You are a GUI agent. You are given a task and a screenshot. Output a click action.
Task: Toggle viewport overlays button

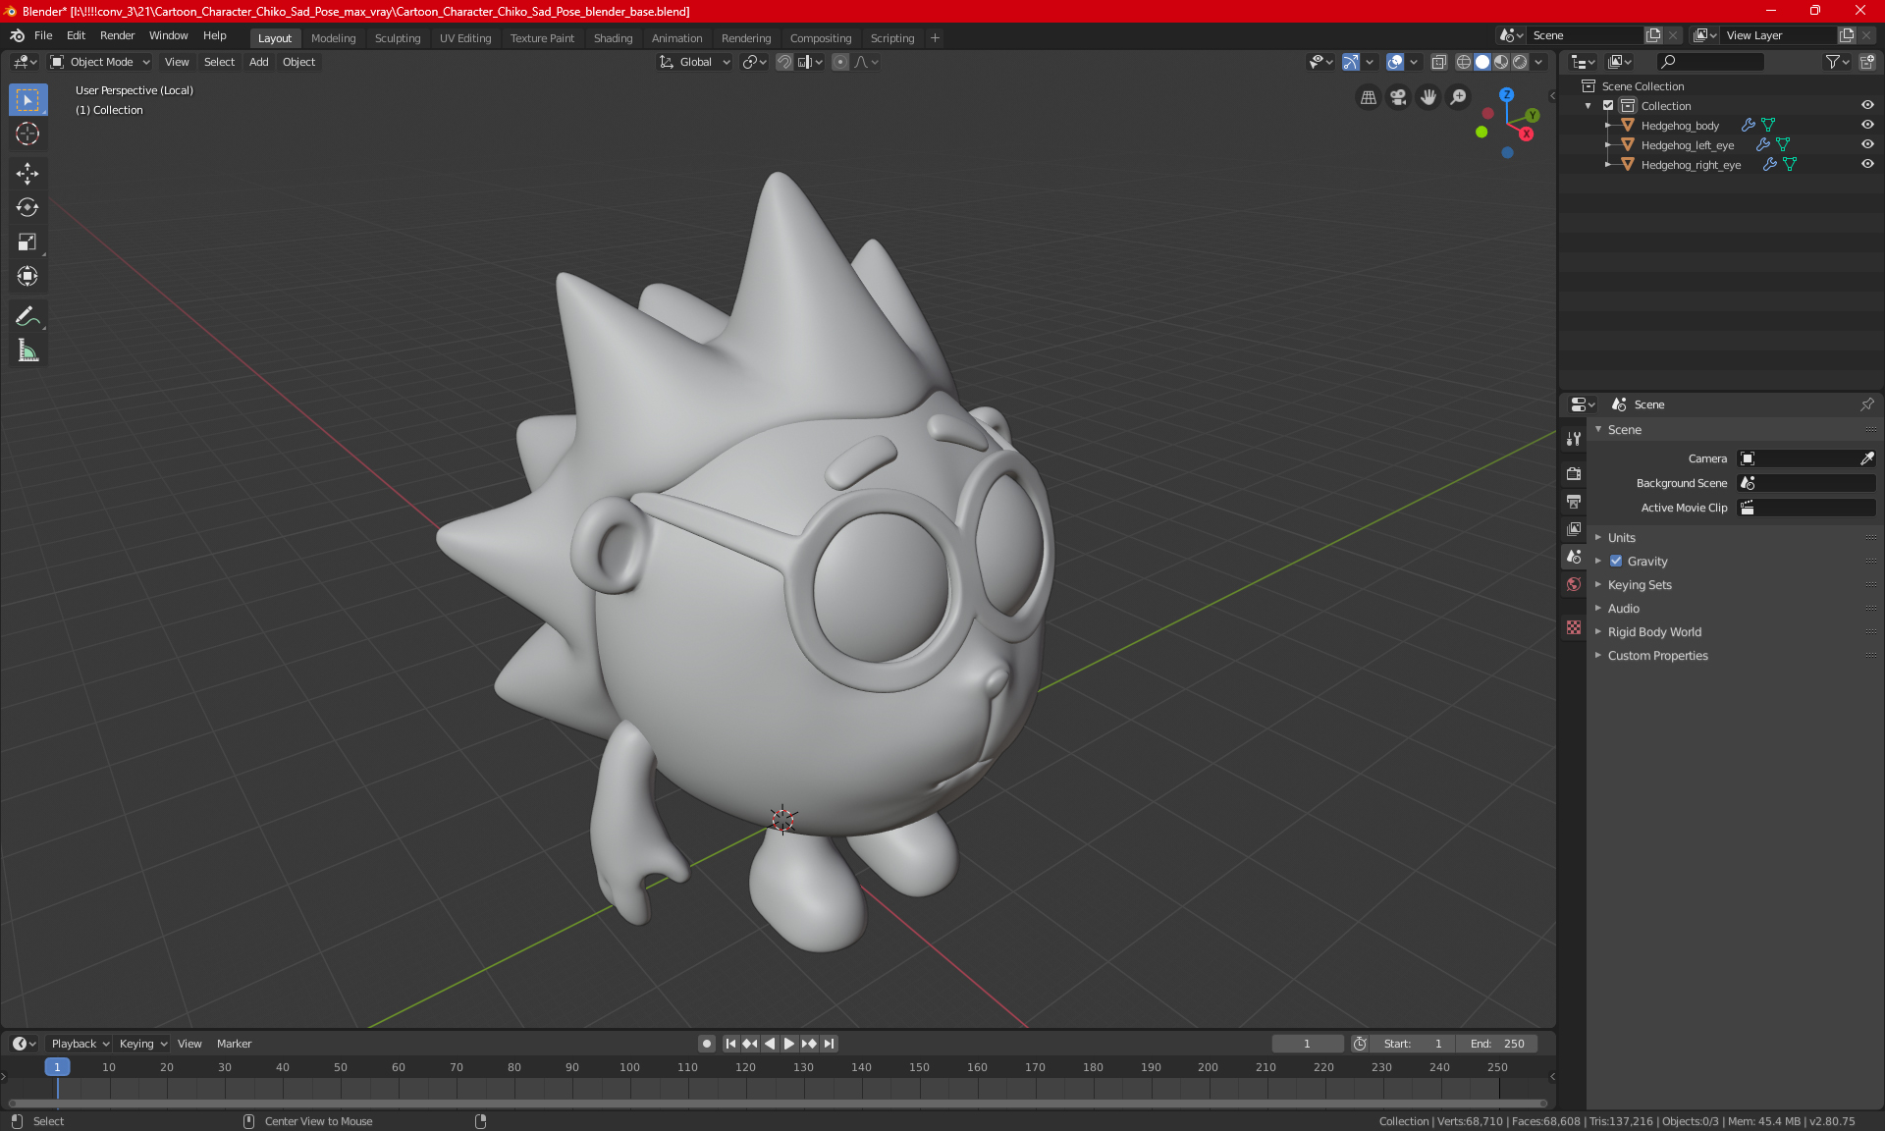click(1395, 62)
